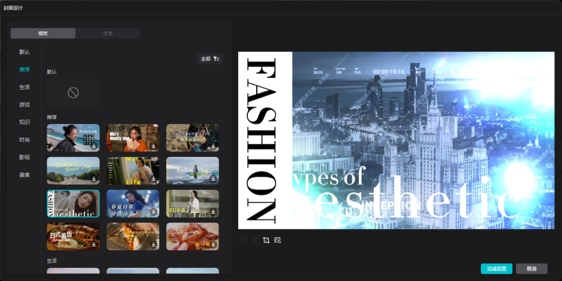Select the Jessica's Travel vlog template thumbnail

pos(73,171)
